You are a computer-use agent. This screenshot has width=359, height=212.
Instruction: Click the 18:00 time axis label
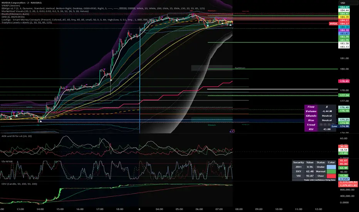119,209
